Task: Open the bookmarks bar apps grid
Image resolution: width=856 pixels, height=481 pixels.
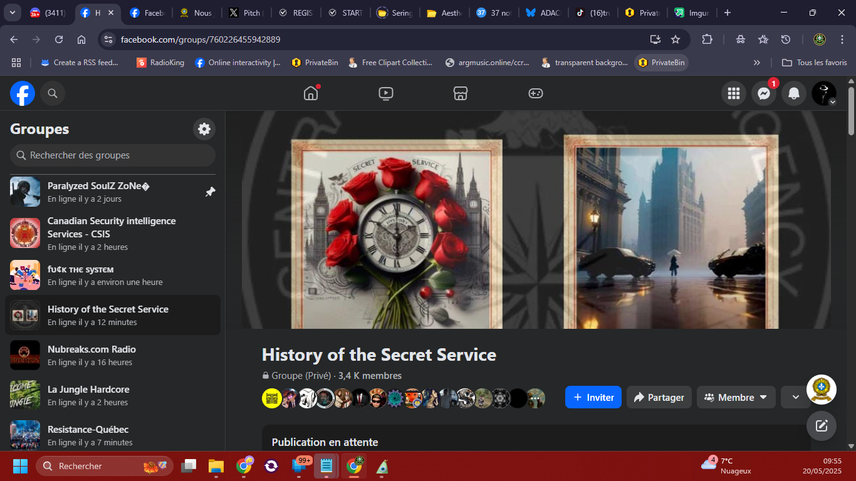Action: coord(16,63)
